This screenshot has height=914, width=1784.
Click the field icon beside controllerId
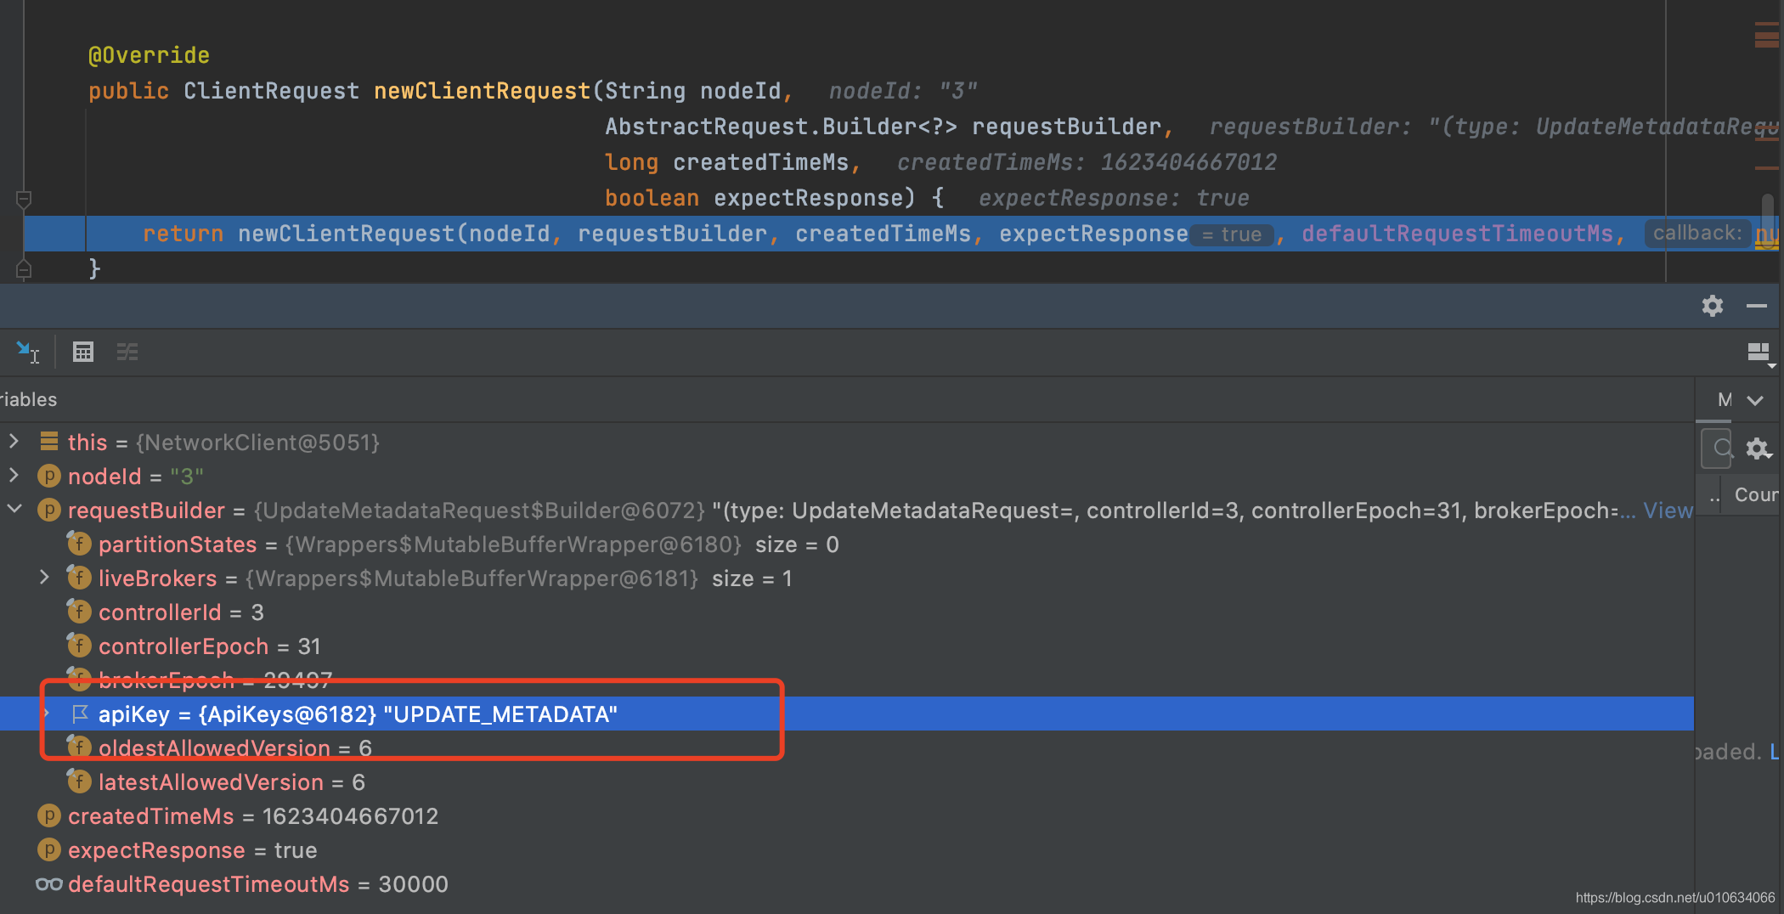click(x=79, y=611)
